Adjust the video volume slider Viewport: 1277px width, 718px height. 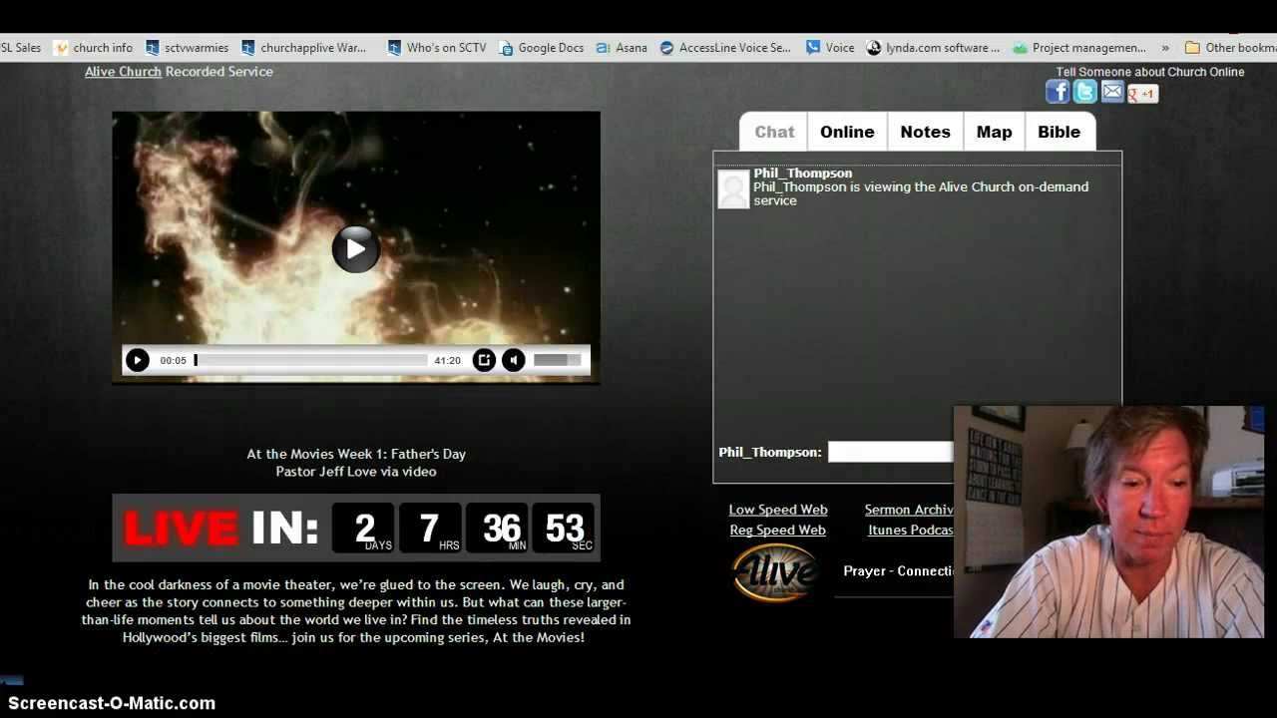[x=557, y=360]
